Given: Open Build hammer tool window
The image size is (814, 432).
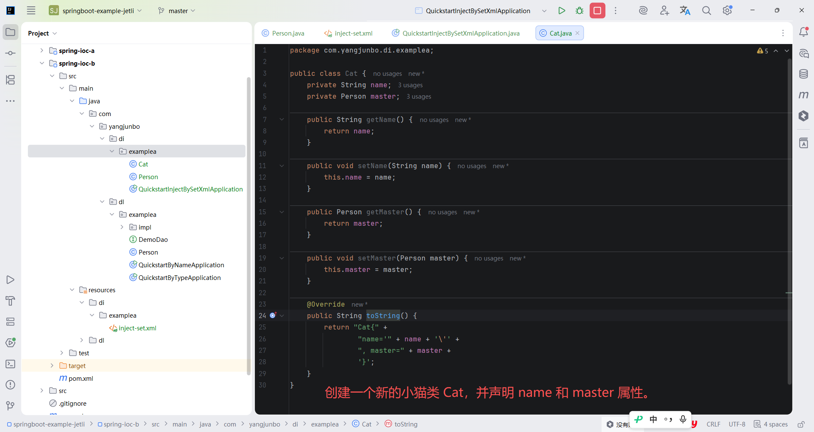Looking at the screenshot, I should [x=11, y=301].
